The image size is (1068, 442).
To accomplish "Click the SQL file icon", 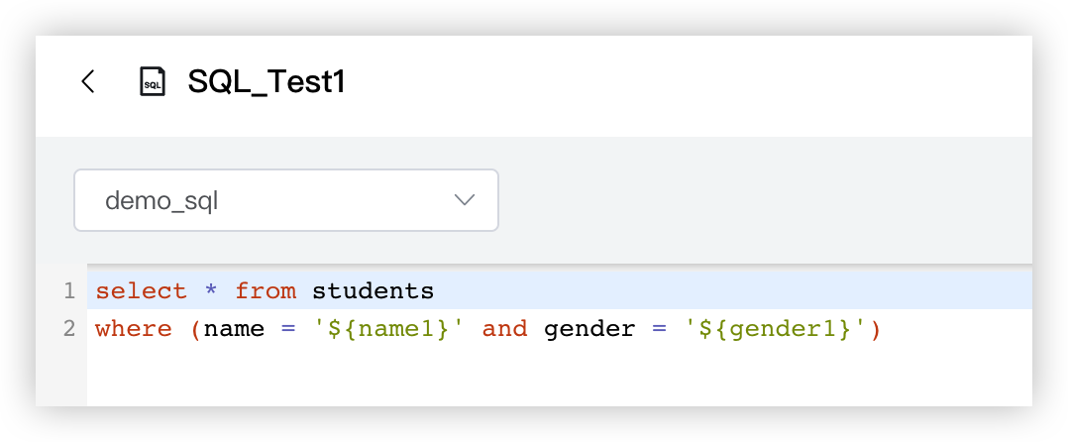I will 152,81.
